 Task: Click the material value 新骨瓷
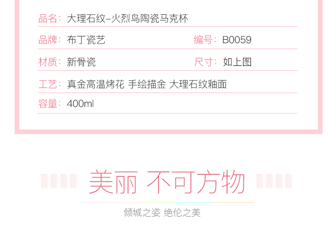point(81,62)
